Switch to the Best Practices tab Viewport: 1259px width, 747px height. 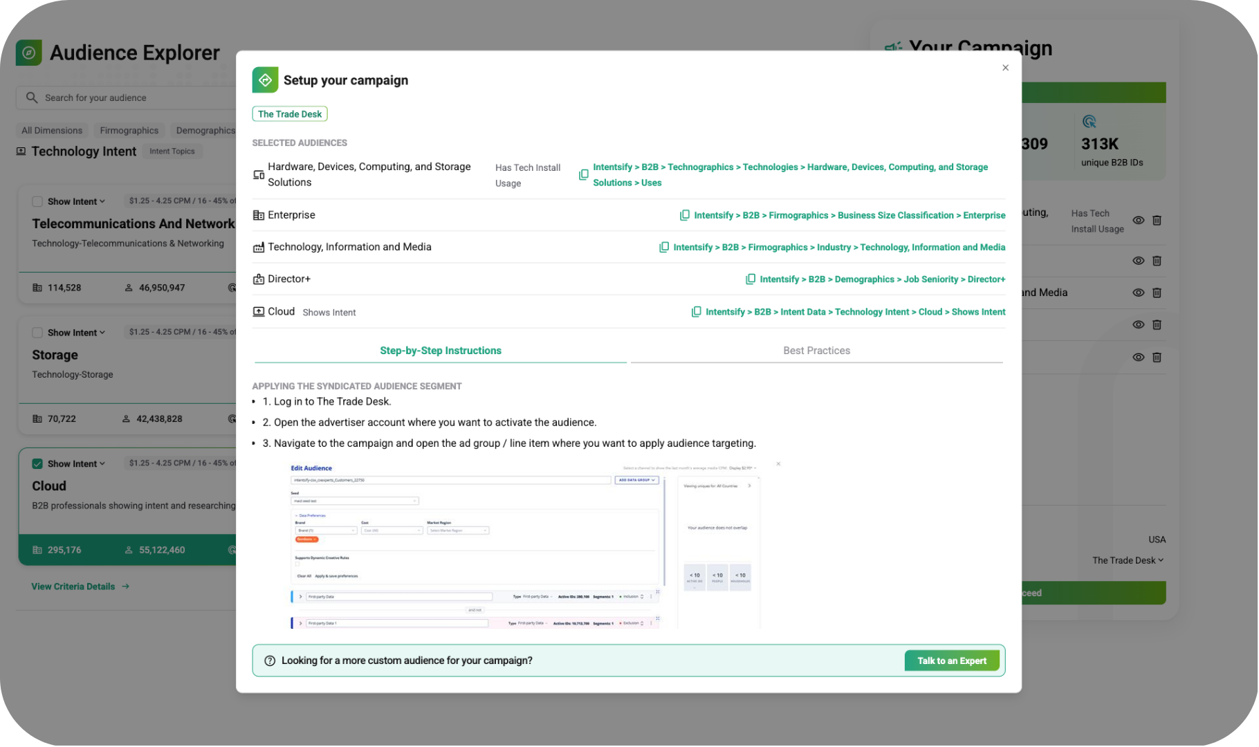(x=816, y=351)
